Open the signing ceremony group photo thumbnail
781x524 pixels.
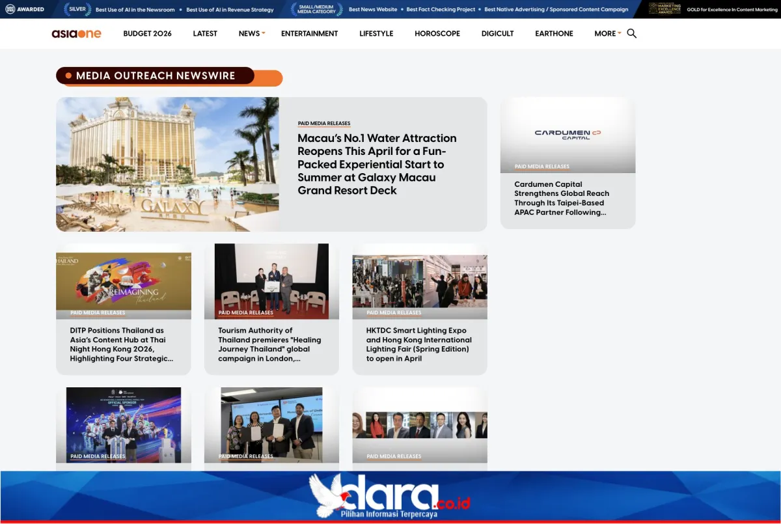click(271, 424)
